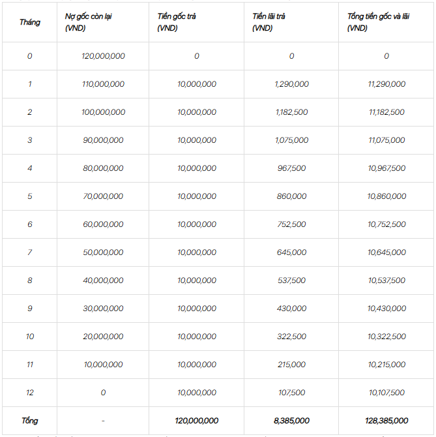
Task: Click the 128,385,000 grand total cell
Action: (x=386, y=421)
